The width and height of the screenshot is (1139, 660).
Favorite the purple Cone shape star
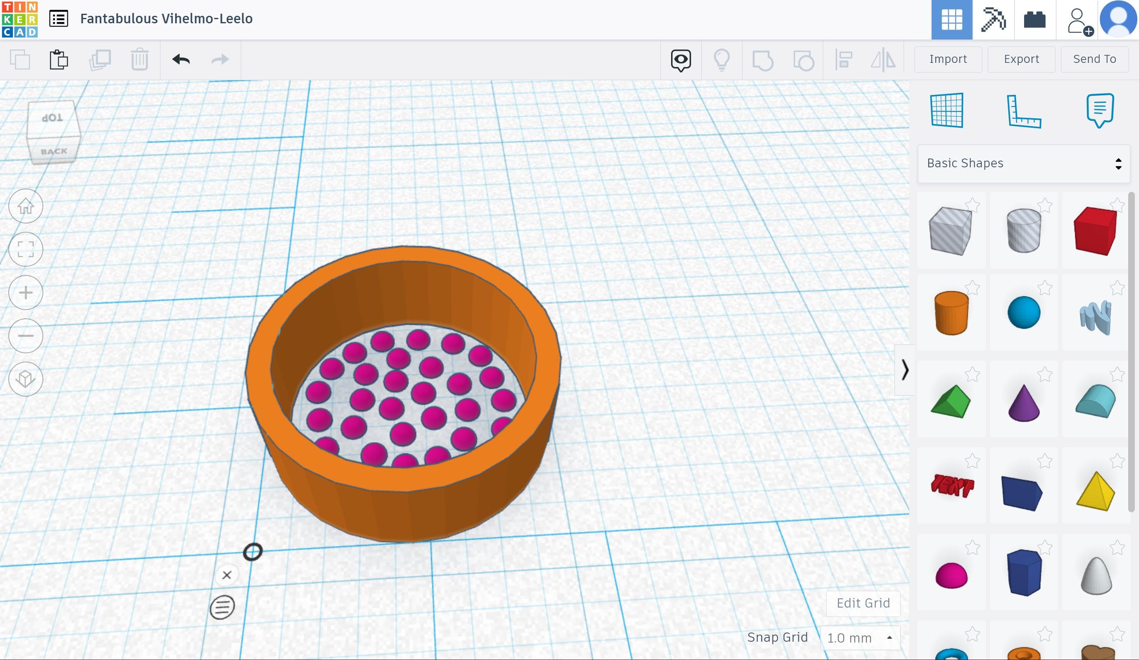(x=1044, y=374)
